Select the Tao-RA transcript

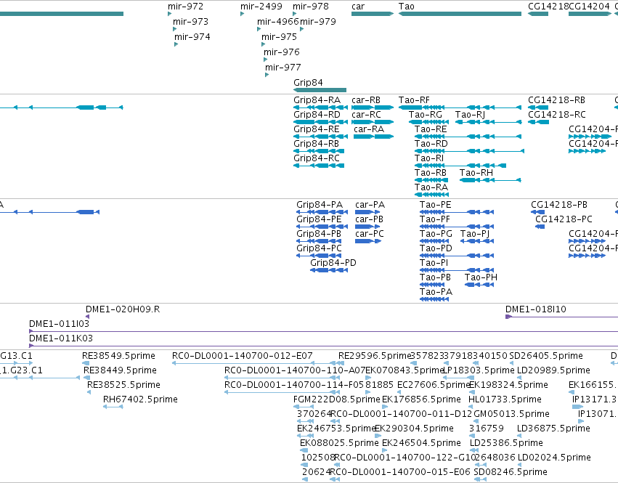tap(431, 195)
